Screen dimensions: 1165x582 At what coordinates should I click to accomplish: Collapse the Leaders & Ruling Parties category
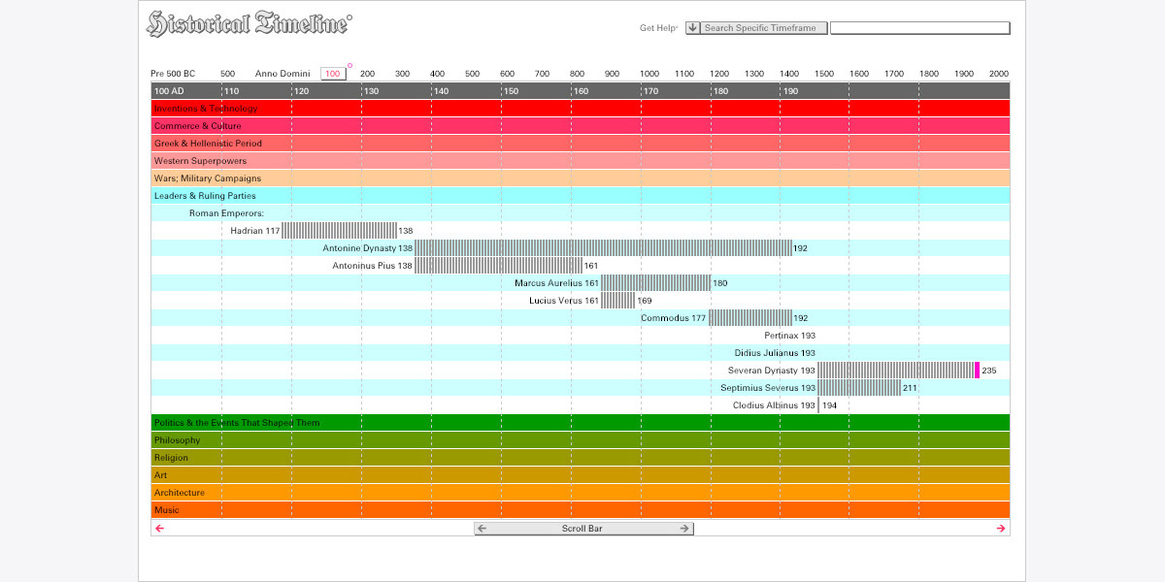205,196
